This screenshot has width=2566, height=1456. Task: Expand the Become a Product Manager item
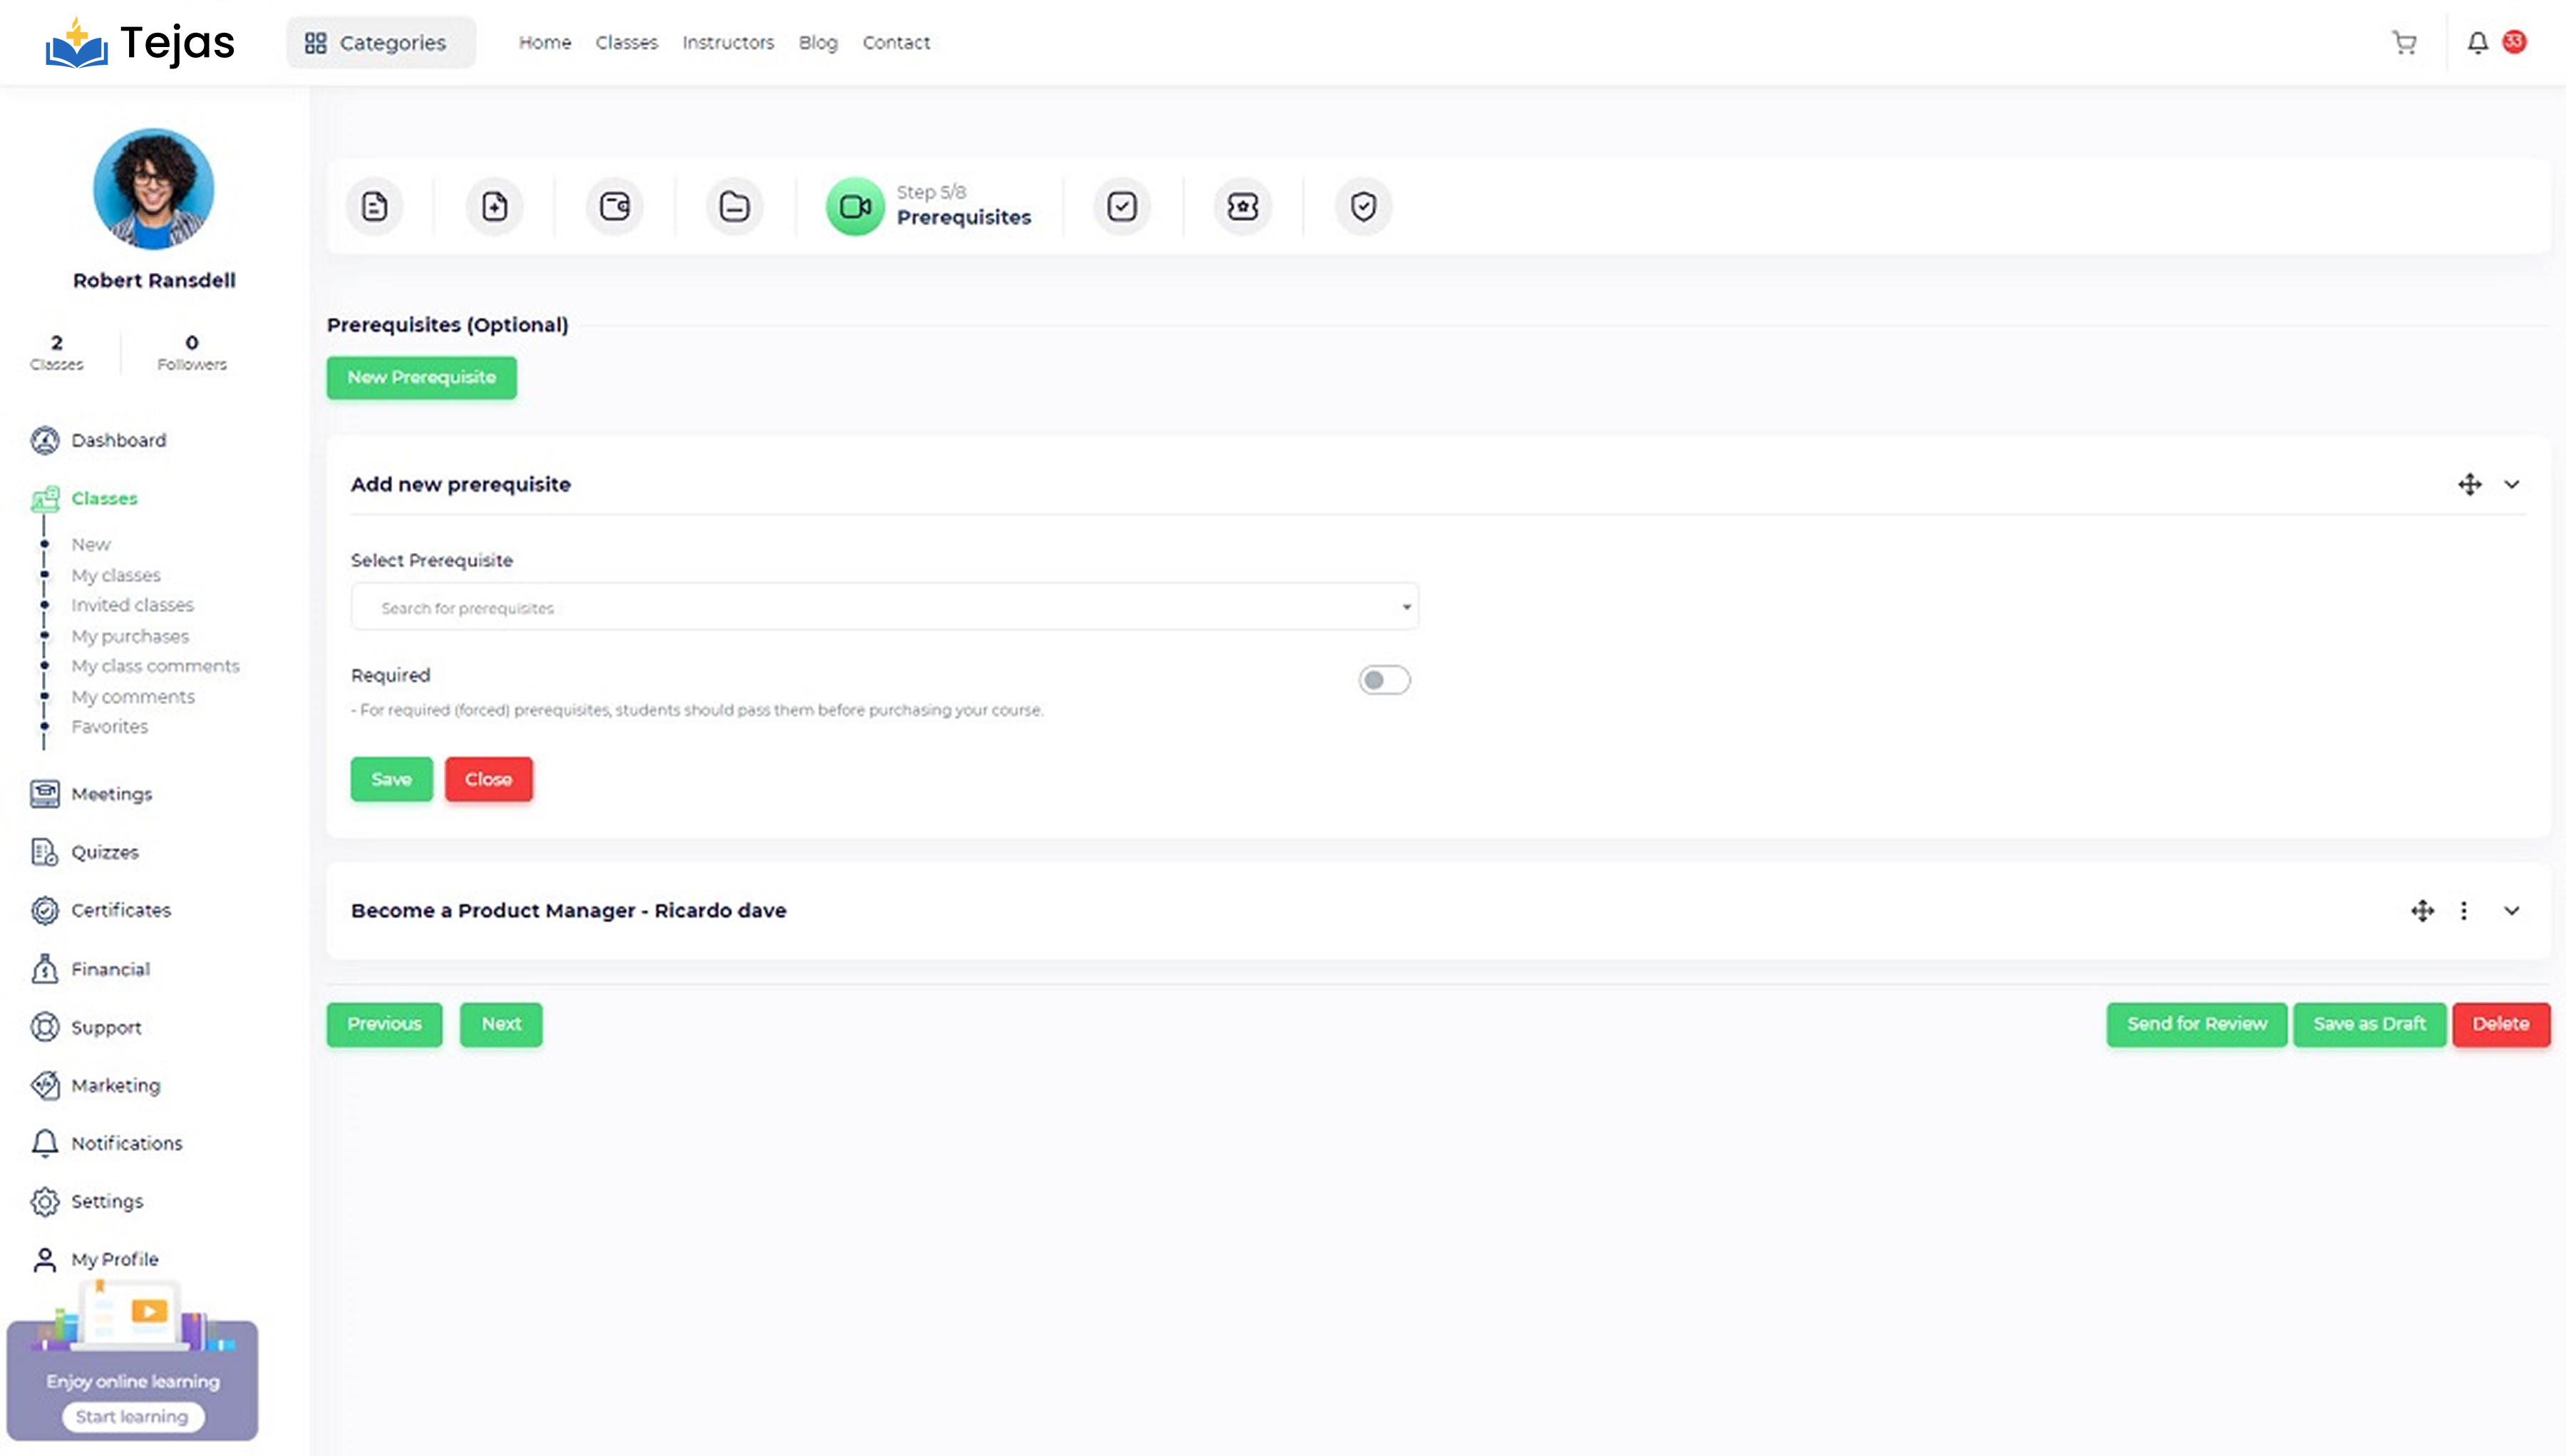pyautogui.click(x=2512, y=911)
